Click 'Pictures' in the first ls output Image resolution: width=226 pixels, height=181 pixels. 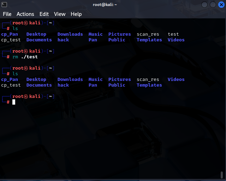(120, 34)
